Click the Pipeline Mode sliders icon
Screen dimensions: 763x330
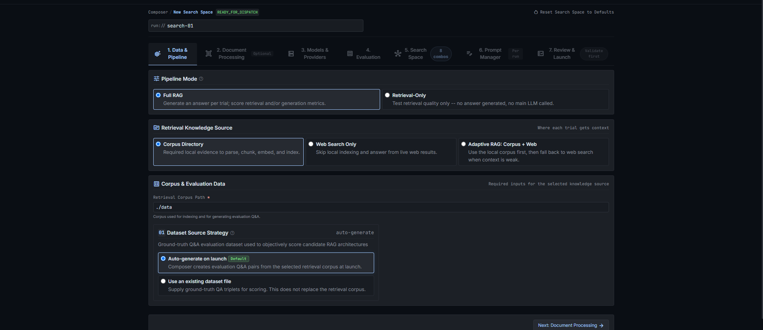(156, 79)
